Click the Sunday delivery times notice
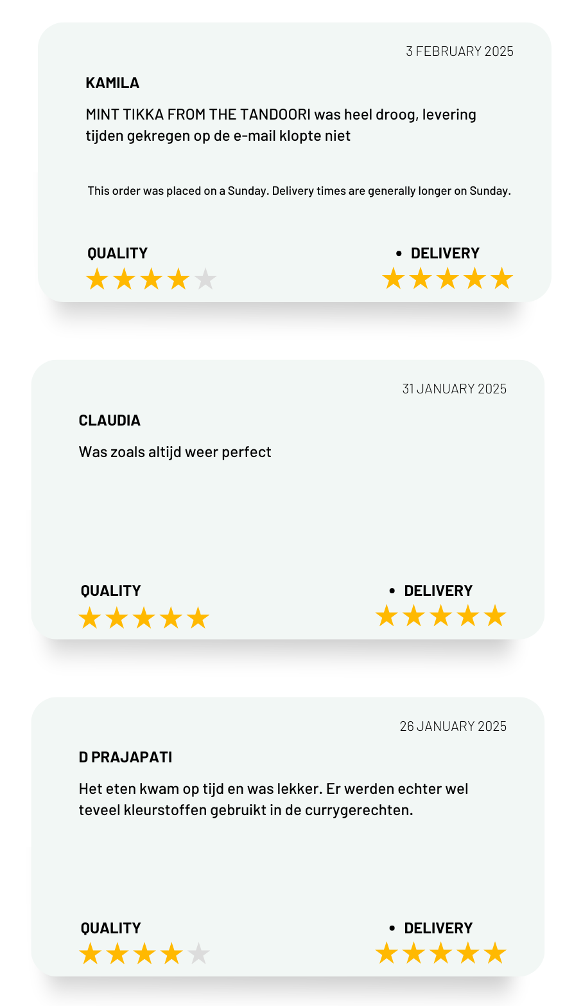 [299, 191]
